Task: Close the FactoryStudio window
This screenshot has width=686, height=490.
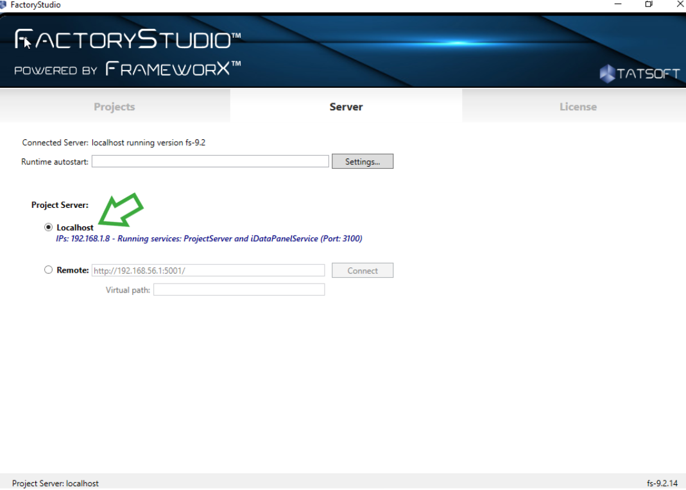Action: click(680, 4)
